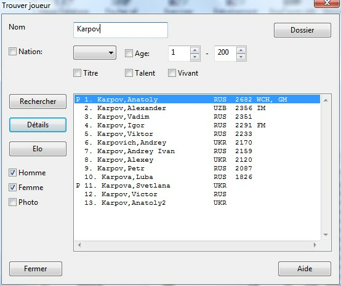
Task: Select row Karpov,Anatoly RUS 2682
Action: click(x=197, y=99)
